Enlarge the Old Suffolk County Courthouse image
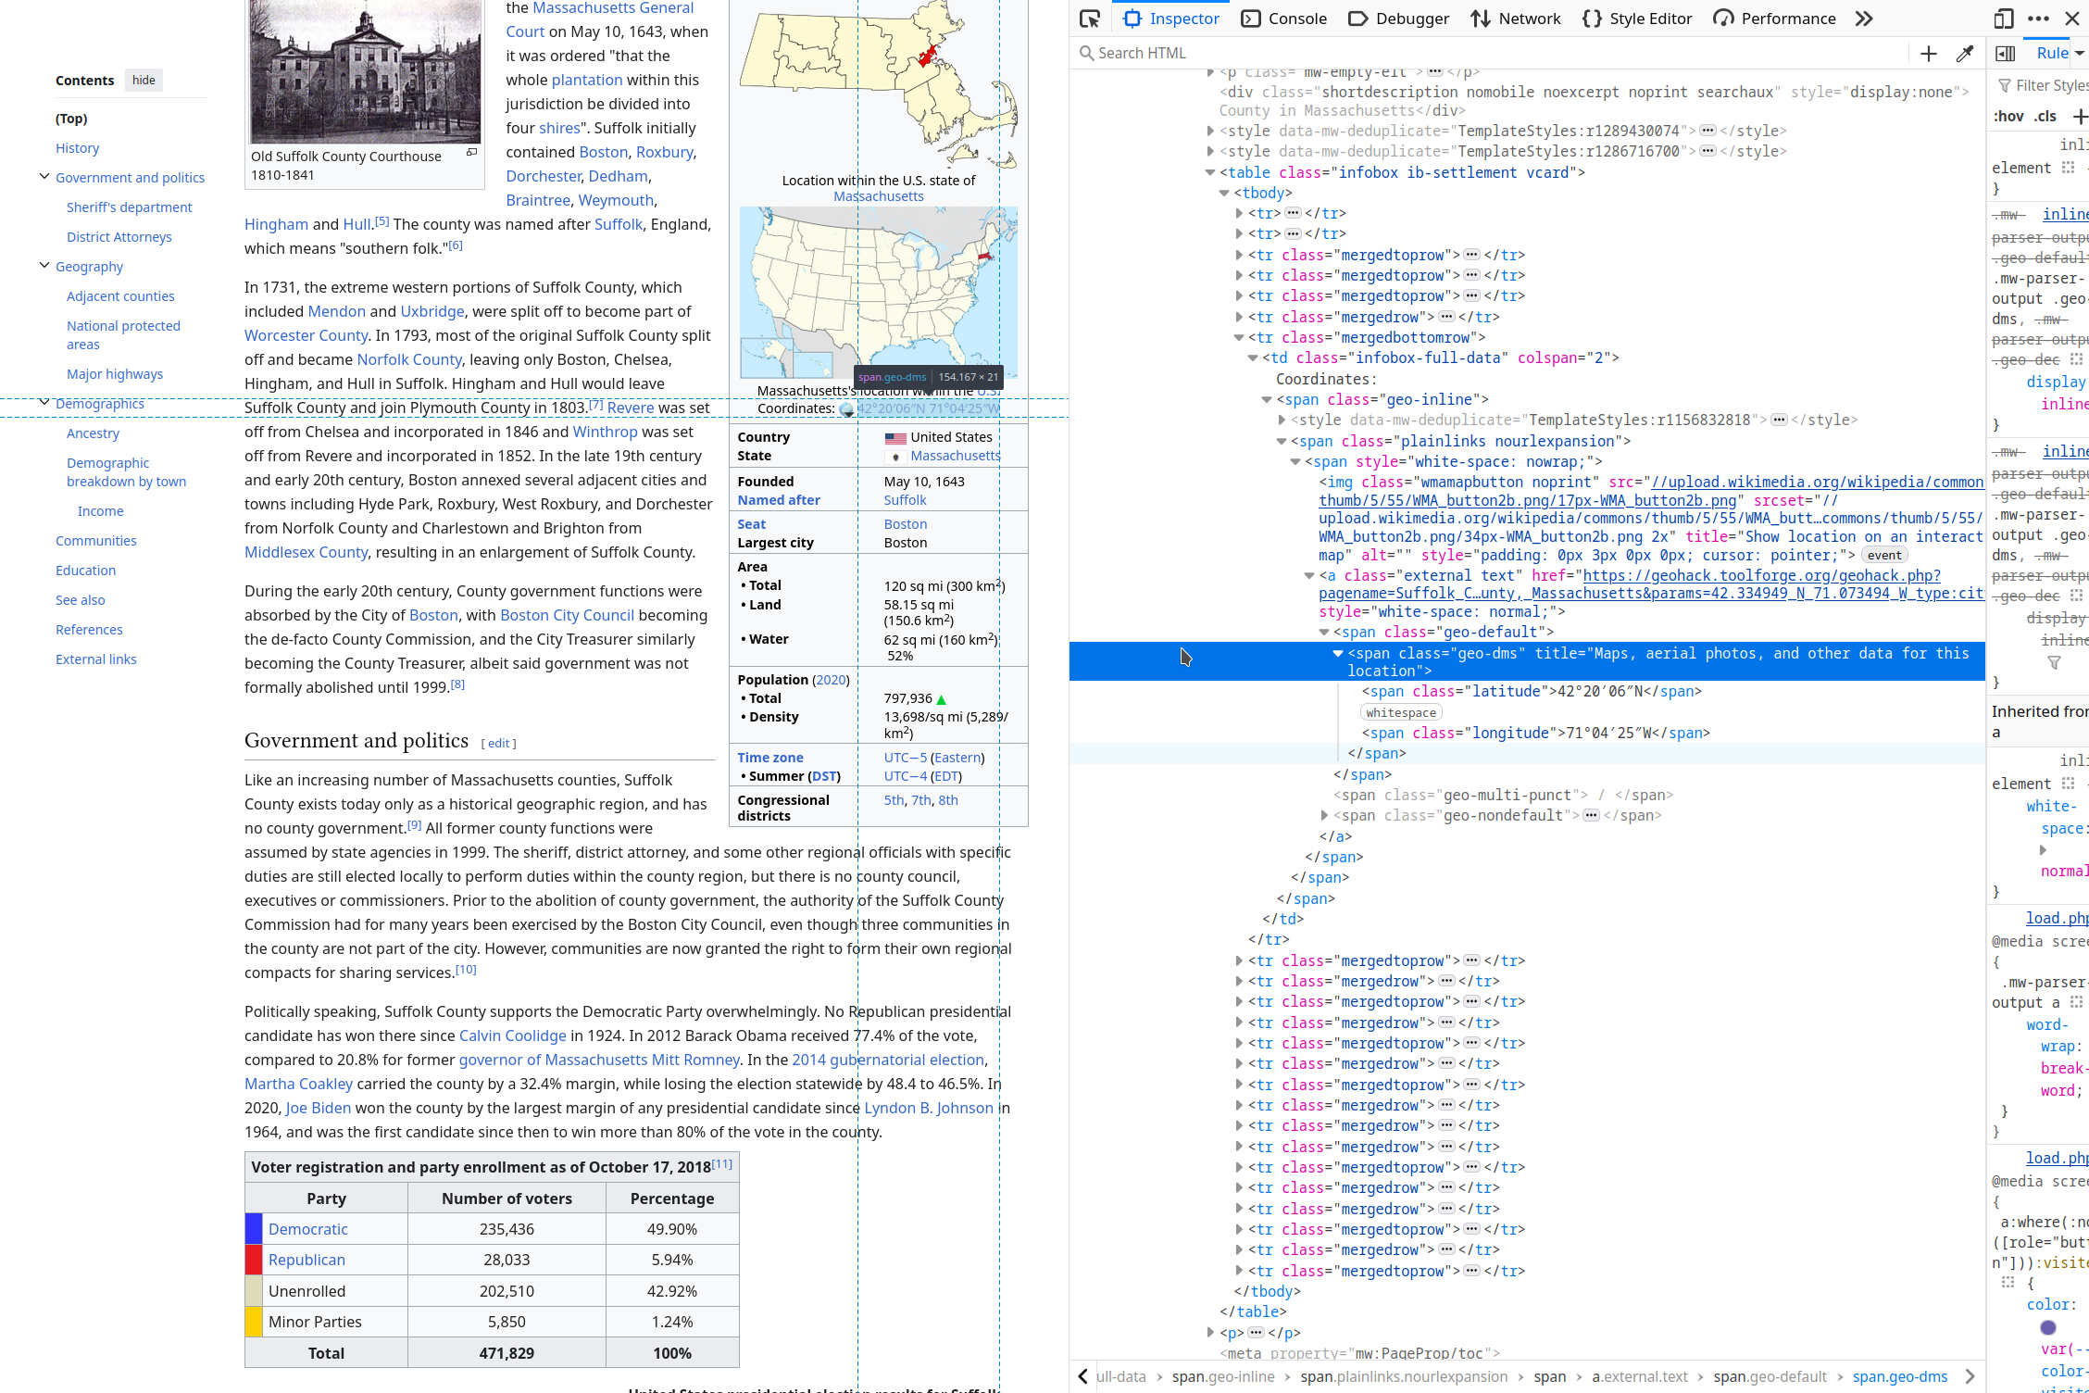 pos(471,153)
